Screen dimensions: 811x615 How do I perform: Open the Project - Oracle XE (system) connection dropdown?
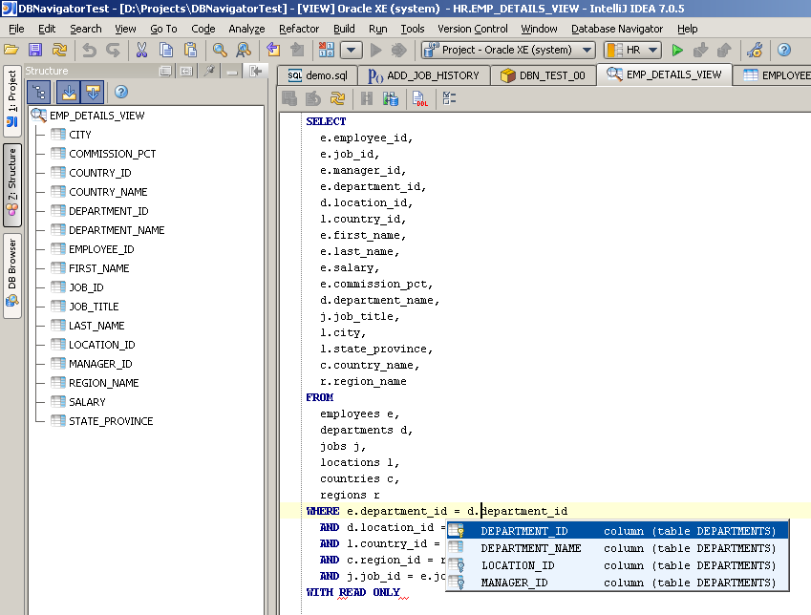(x=508, y=51)
